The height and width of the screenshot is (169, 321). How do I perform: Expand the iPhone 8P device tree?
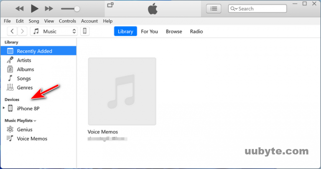(4, 108)
